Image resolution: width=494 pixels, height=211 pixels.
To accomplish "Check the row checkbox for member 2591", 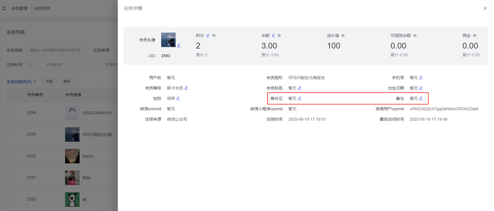I will pyautogui.click(x=12, y=178).
